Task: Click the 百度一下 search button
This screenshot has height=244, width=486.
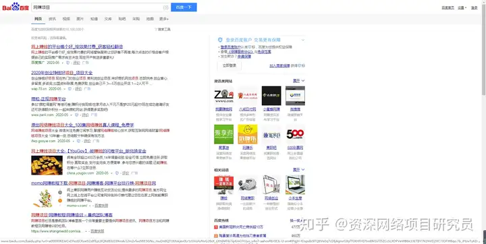Action: (x=184, y=7)
